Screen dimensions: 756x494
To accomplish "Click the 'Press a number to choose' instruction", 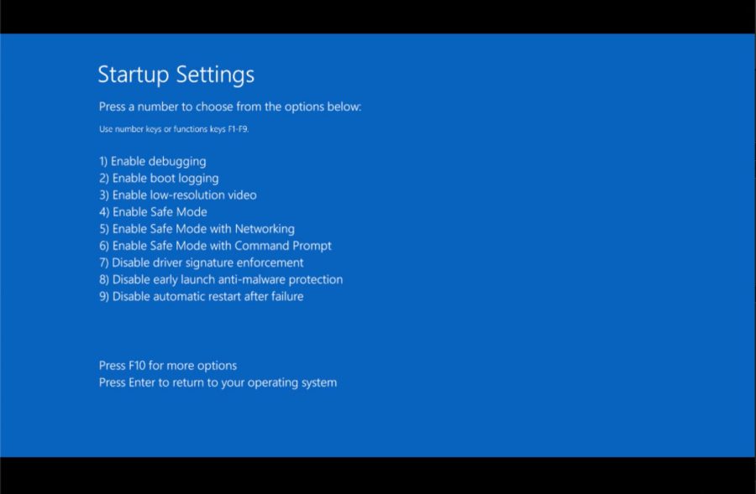I will point(230,107).
